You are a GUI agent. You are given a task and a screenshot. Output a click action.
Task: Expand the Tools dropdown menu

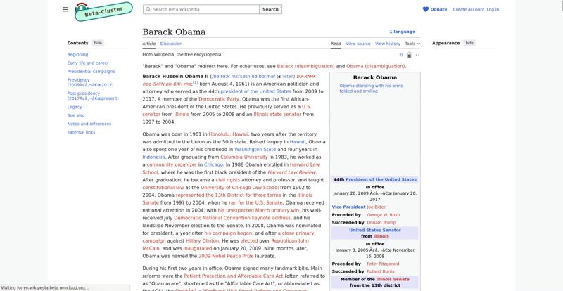pyautogui.click(x=412, y=44)
